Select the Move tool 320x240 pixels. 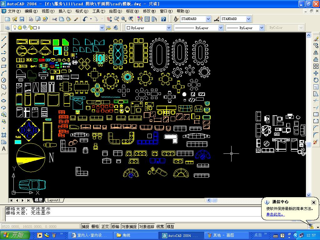[x=316, y=73]
